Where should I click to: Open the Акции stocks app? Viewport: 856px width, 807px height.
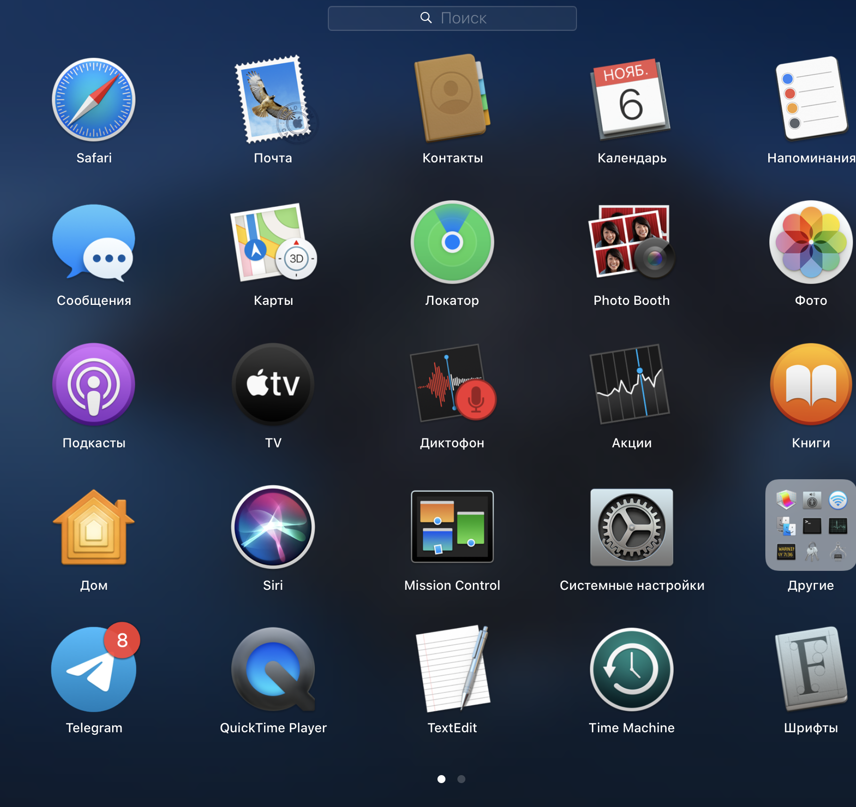631,384
